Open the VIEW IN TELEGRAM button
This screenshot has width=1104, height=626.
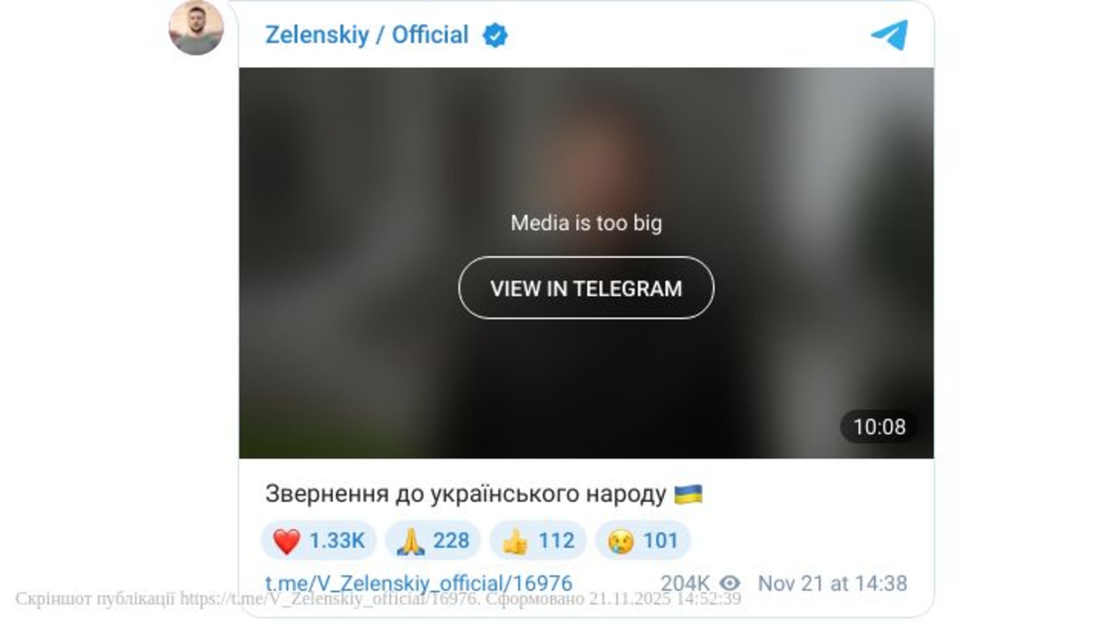pyautogui.click(x=586, y=288)
